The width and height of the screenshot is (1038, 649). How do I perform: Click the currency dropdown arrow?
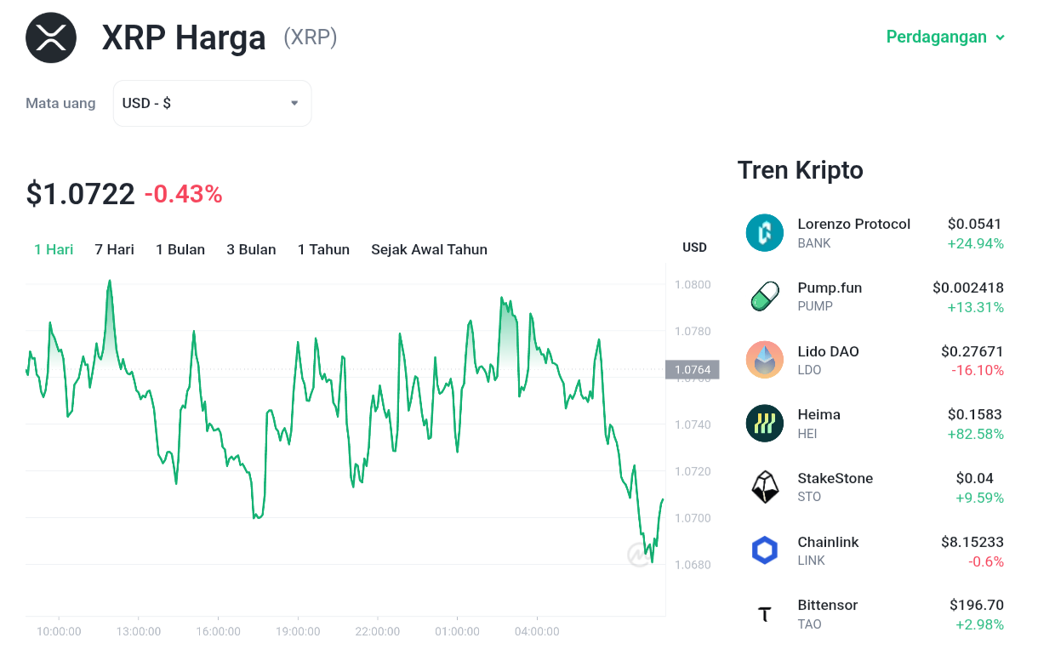[294, 103]
